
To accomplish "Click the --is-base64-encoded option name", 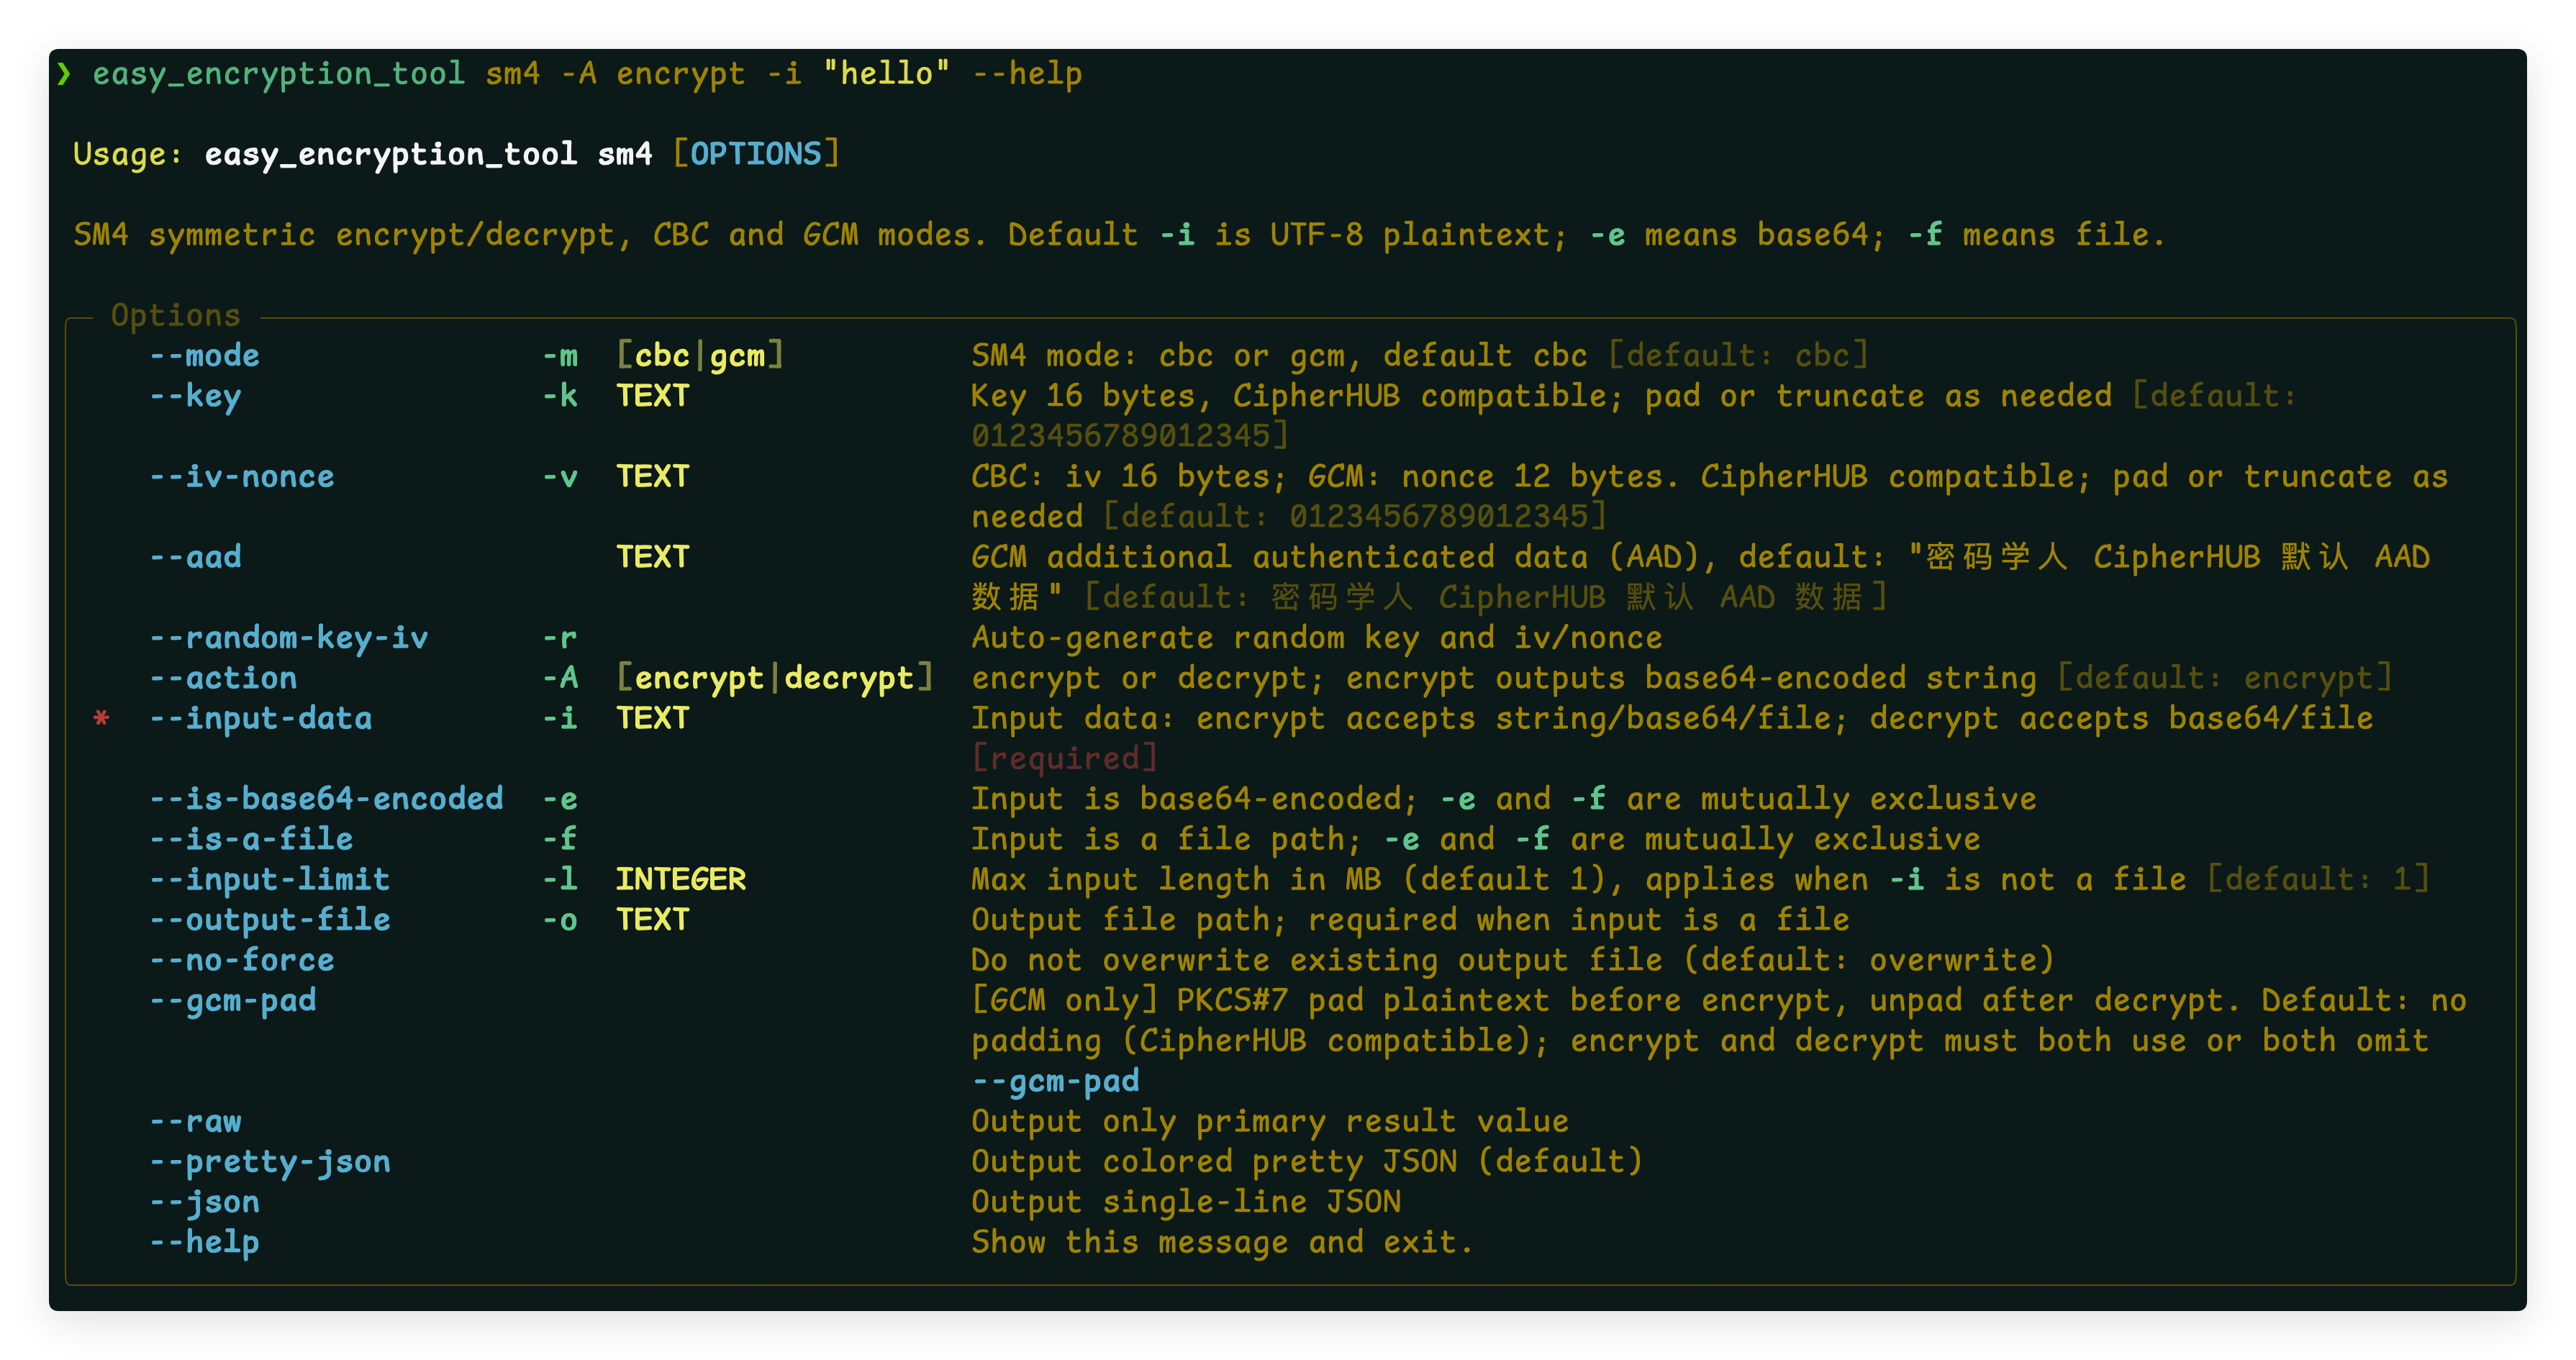I will point(327,799).
